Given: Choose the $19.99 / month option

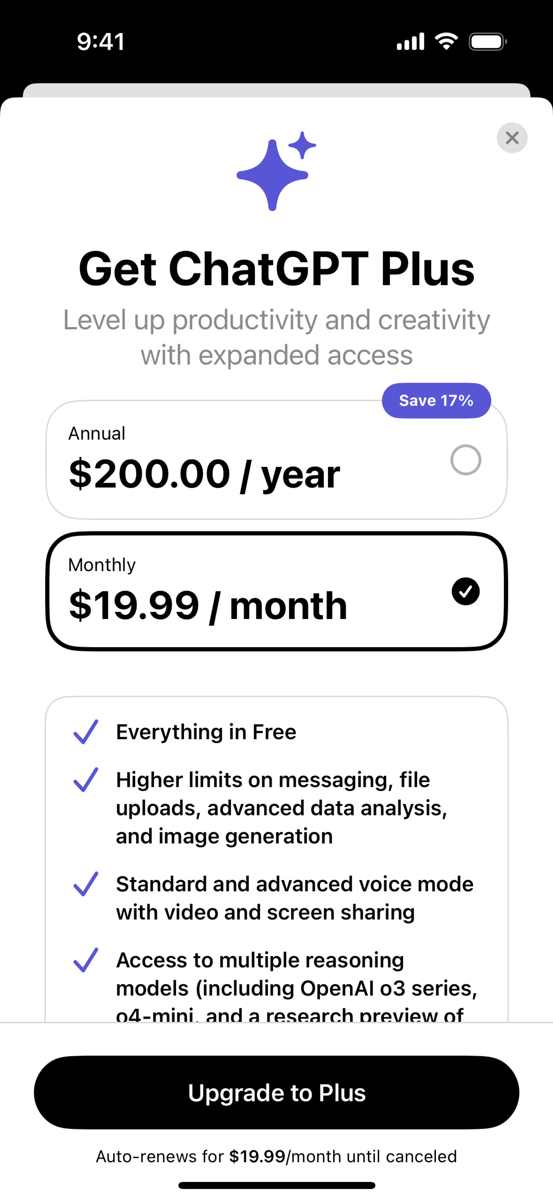Looking at the screenshot, I should (x=209, y=605).
